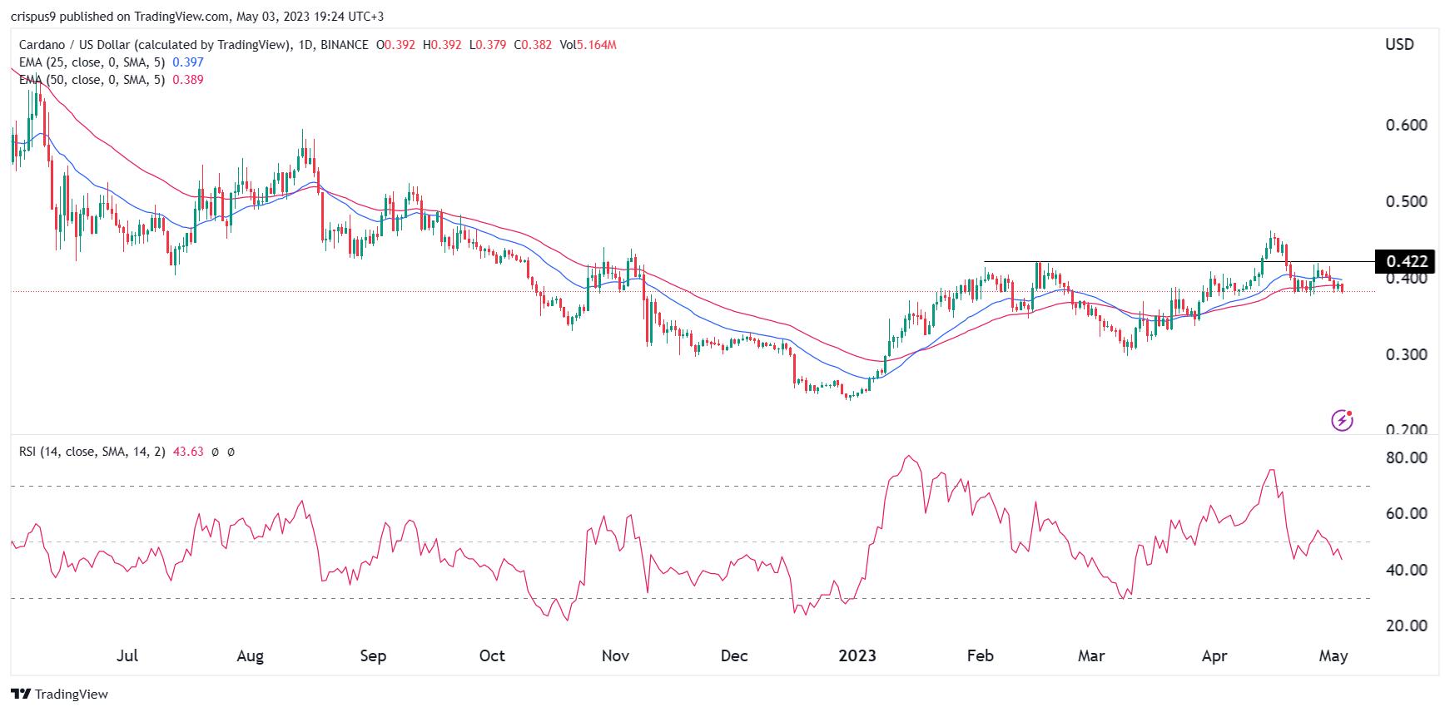Click the Feb time axis label

click(x=981, y=655)
